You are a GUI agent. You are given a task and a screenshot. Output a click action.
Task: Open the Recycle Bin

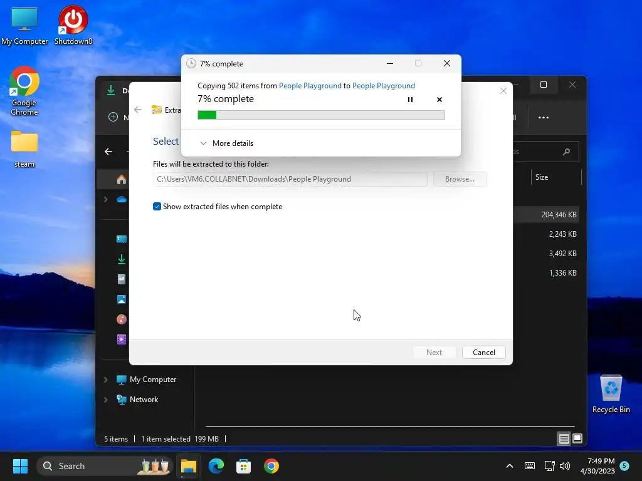point(611,394)
